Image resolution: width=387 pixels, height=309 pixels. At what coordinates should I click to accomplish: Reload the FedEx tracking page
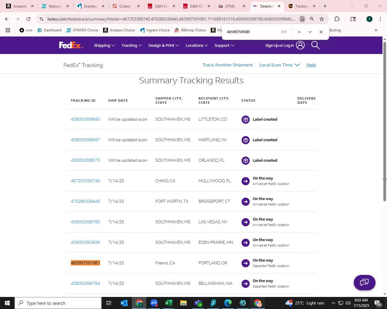(28, 19)
